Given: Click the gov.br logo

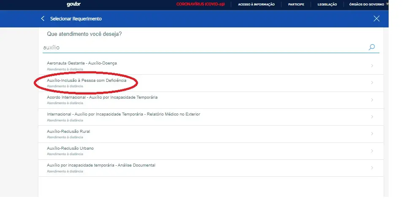Looking at the screenshot, I should [73, 4].
